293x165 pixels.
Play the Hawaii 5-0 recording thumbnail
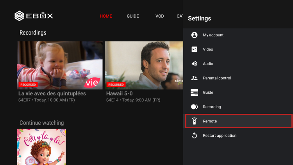coord(144,65)
